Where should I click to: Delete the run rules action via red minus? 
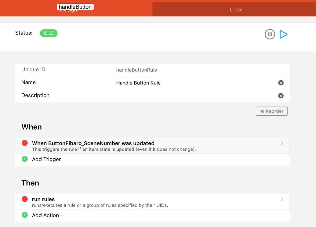(24, 199)
